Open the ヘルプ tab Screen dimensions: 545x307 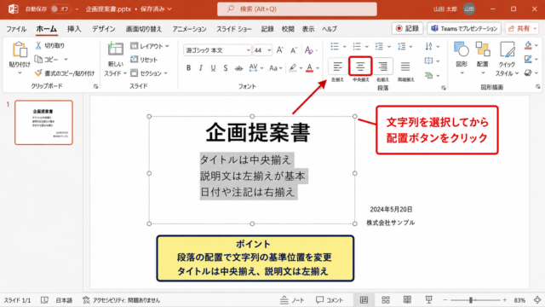tap(330, 29)
